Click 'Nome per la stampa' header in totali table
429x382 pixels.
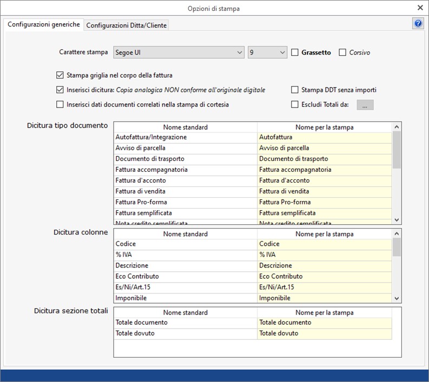325,313
